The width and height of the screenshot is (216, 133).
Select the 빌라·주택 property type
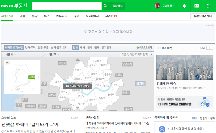[30, 48]
